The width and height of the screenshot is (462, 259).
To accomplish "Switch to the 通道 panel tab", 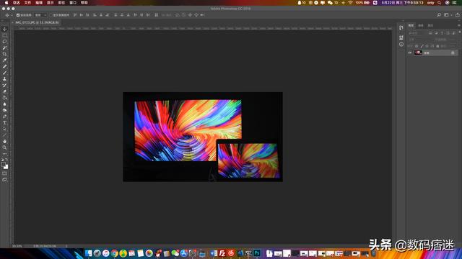I will click(x=421, y=26).
